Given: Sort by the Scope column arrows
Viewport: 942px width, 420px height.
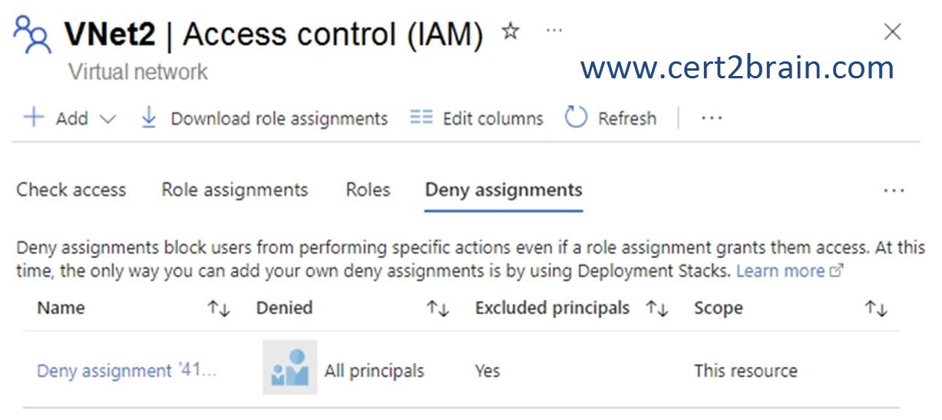Looking at the screenshot, I should tap(875, 309).
